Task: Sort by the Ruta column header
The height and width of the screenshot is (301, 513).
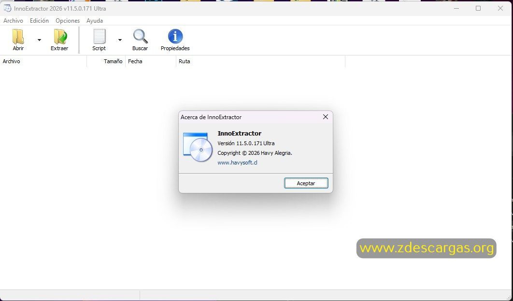Action: [260, 61]
